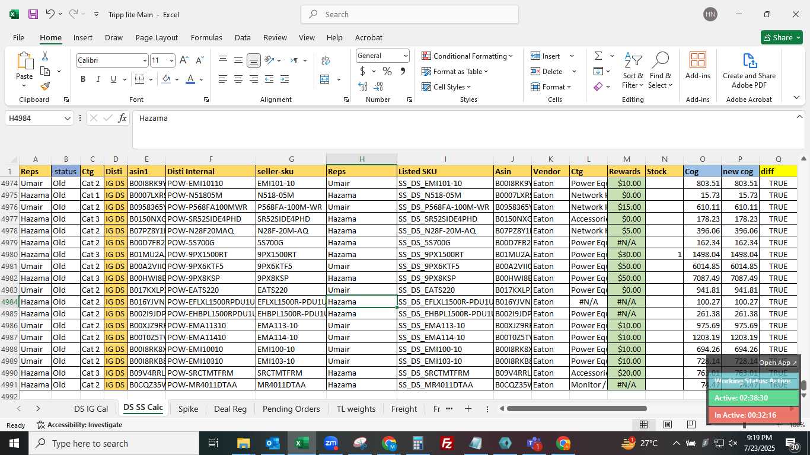The width and height of the screenshot is (810, 455).
Task: Toggle Underline formatting
Action: [113, 79]
